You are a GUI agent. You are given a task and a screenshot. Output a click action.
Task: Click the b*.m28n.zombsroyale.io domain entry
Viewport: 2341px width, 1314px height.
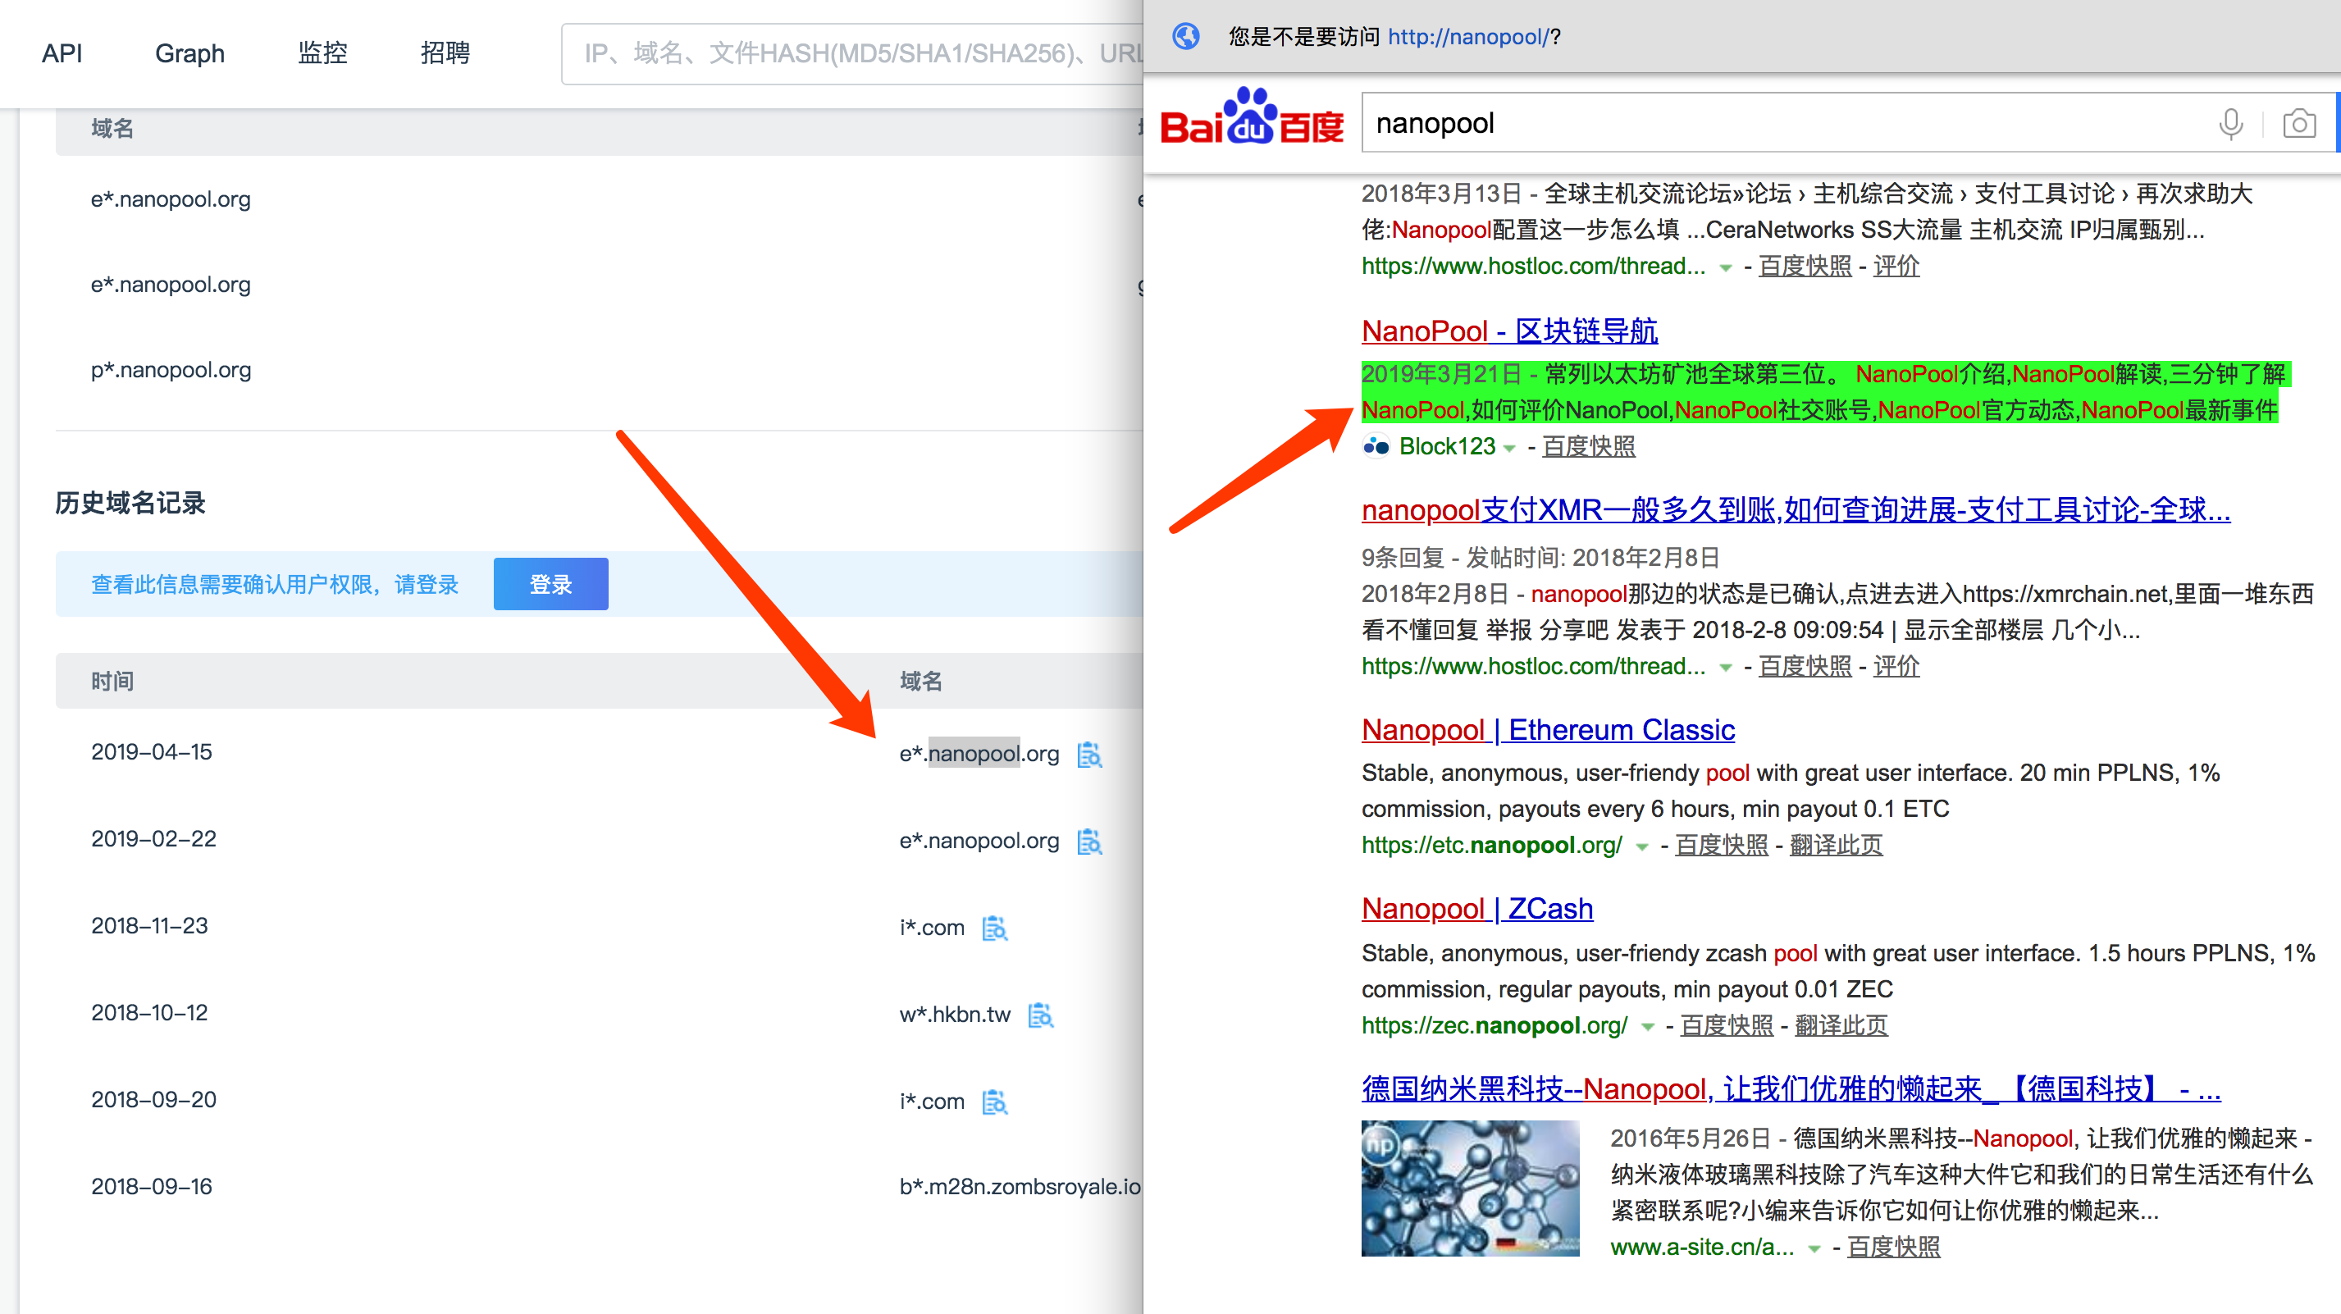click(1020, 1186)
